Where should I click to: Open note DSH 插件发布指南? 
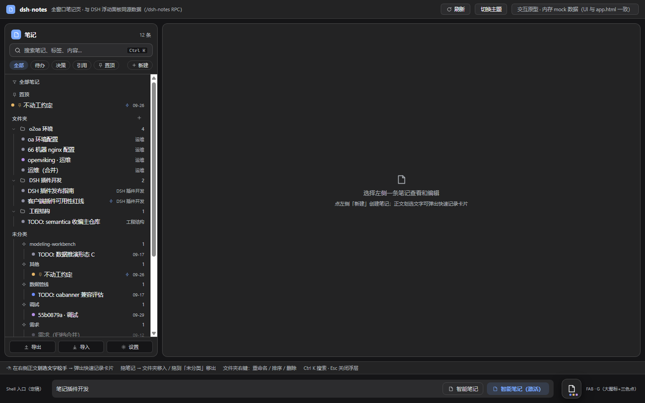[x=83, y=191]
